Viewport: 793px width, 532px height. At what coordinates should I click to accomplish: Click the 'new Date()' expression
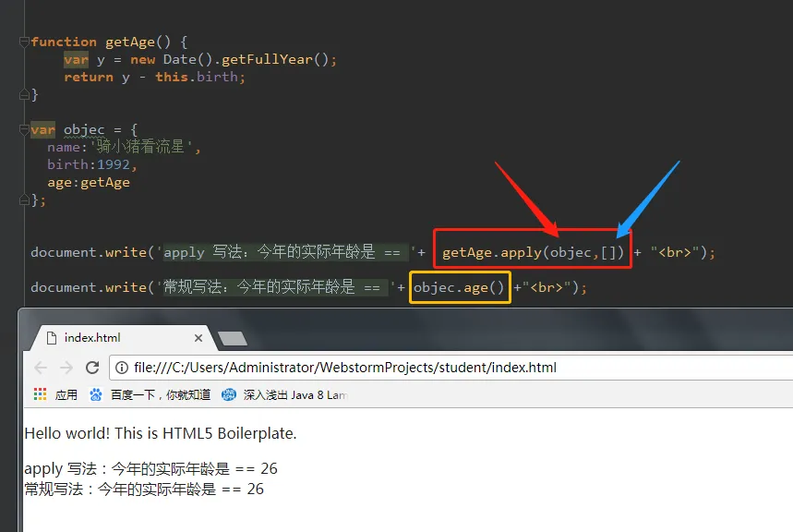coord(172,60)
